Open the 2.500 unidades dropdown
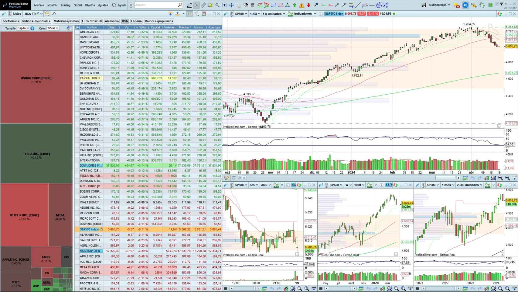Image resolution: width=518 pixels, height=292 pixels. 469,185
